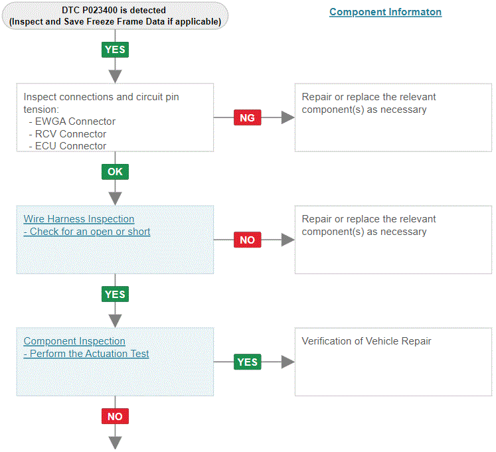
Task: Open the Component Informaton link
Action: click(x=385, y=12)
